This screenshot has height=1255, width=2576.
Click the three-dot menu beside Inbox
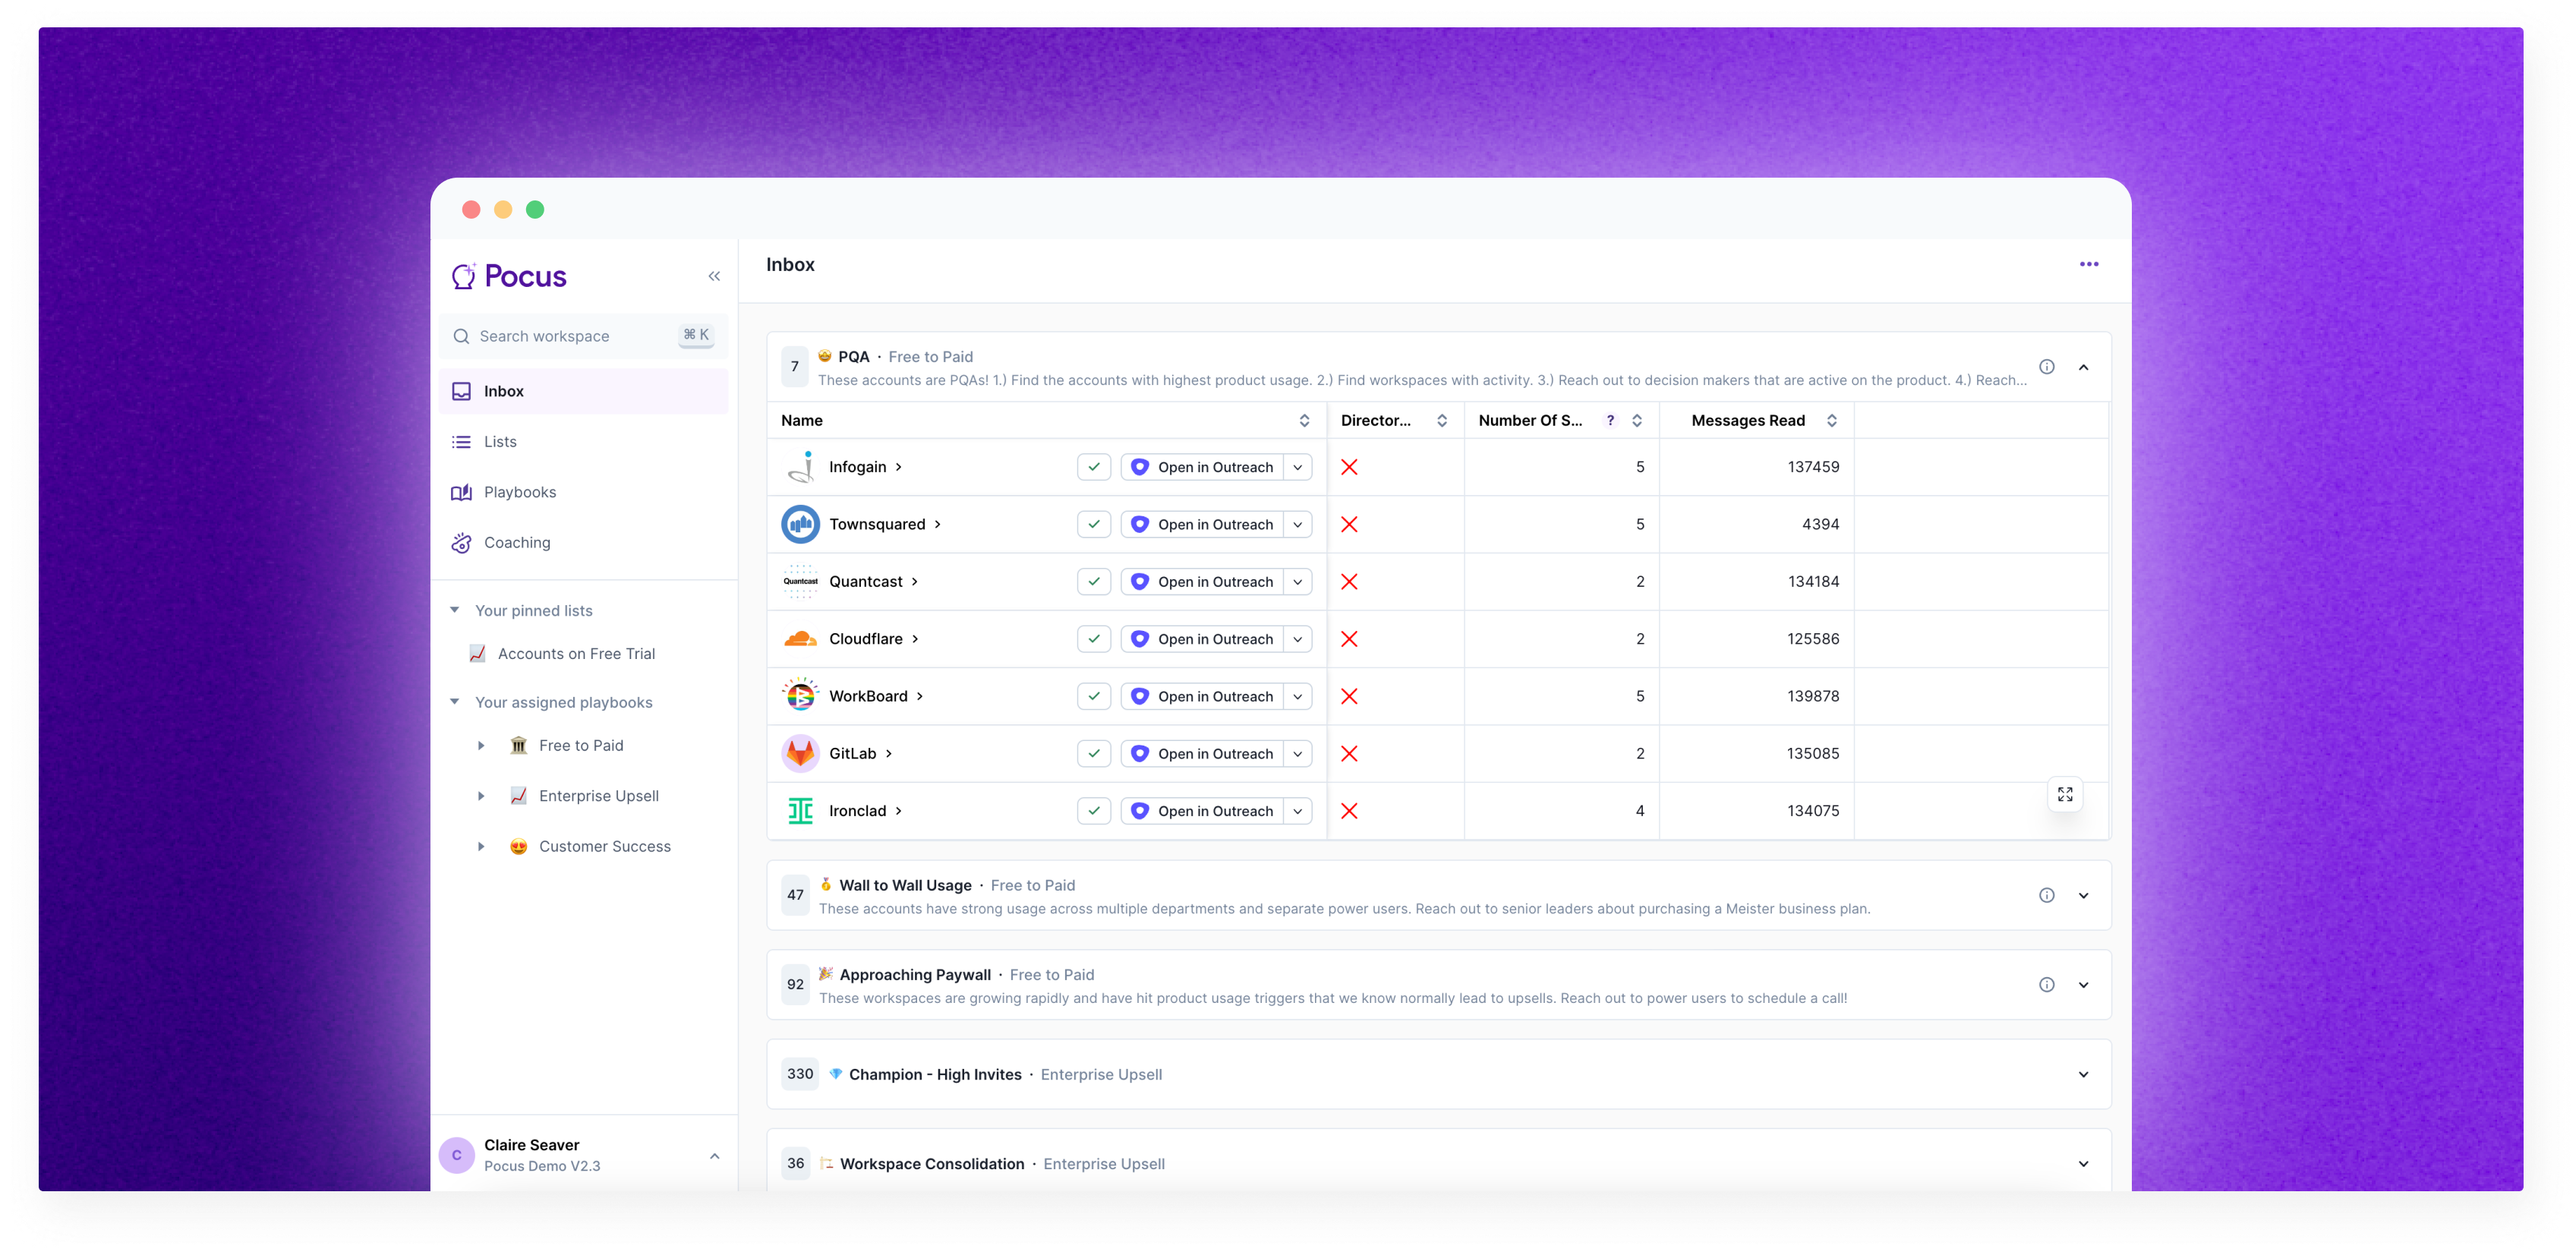point(2088,264)
